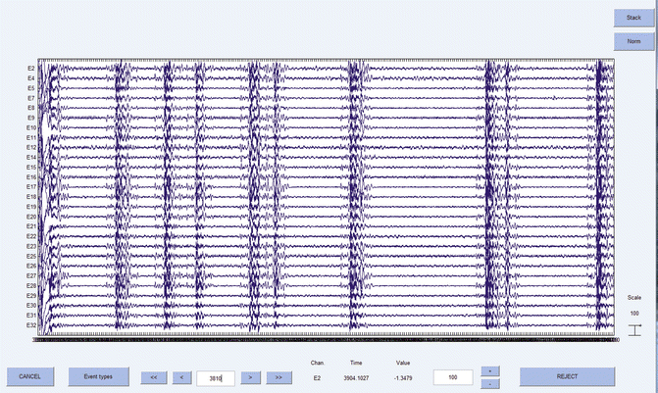
Task: Click the E32 channel label
Action: click(31, 325)
